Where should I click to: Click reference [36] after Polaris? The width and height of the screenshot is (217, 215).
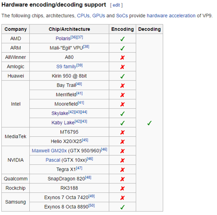coord(74,37)
